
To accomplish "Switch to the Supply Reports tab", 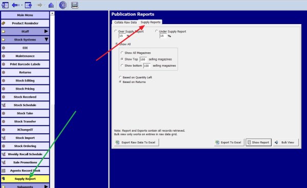I will click(150, 22).
